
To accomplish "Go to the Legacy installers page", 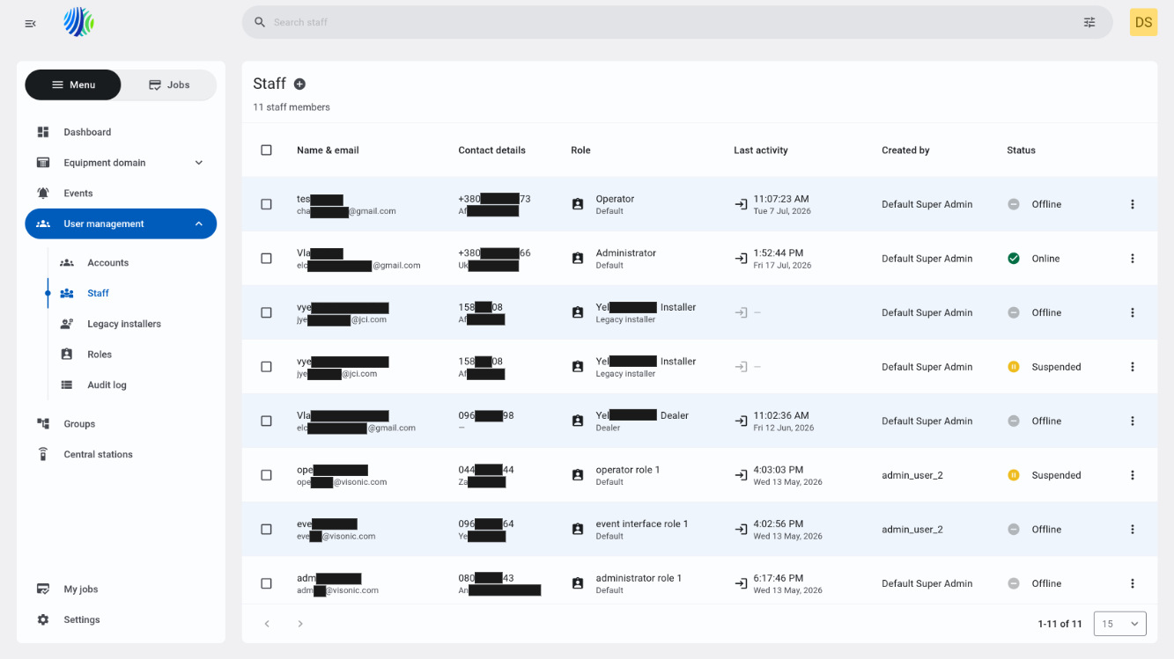I will point(124,324).
